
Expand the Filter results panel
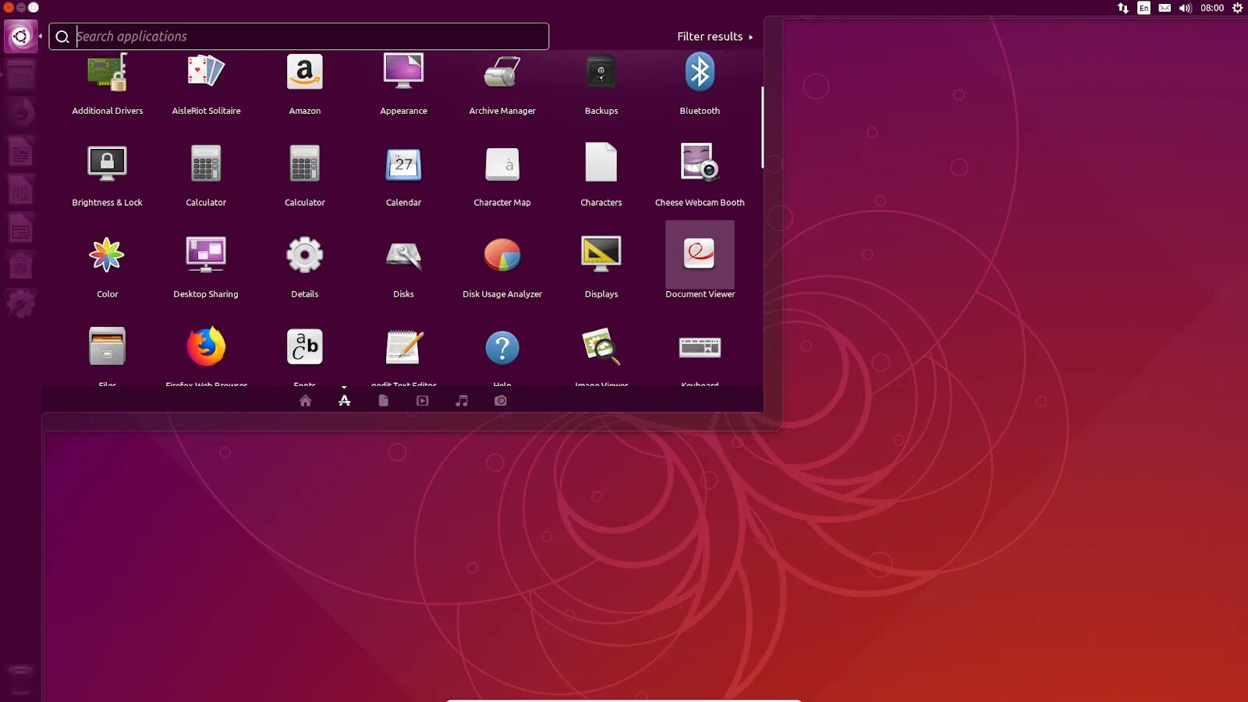pyautogui.click(x=711, y=36)
